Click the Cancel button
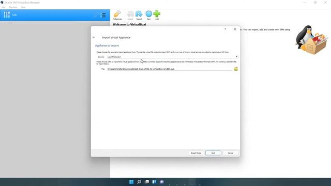The width and height of the screenshot is (331, 186). pyautogui.click(x=230, y=153)
